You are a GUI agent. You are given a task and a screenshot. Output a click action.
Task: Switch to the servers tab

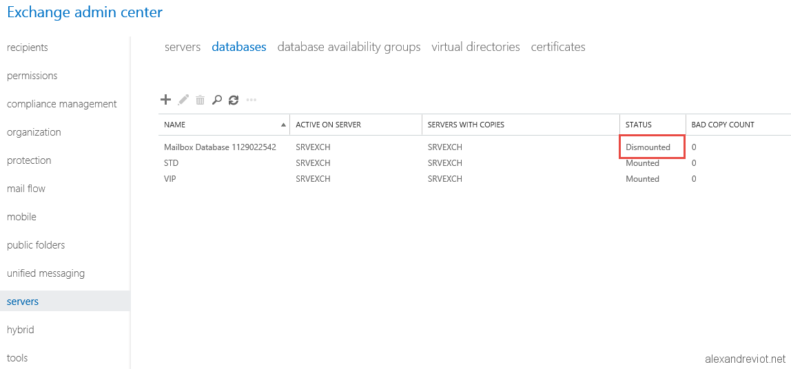(x=183, y=47)
